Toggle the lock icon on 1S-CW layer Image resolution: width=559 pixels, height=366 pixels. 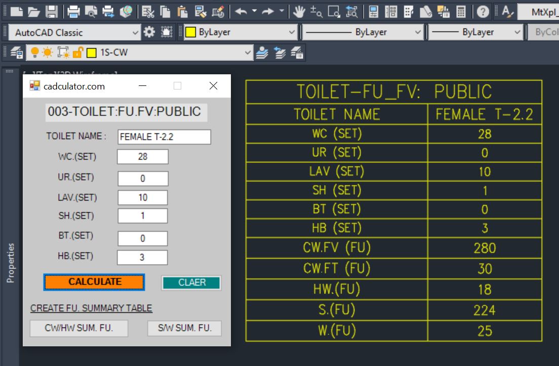pos(77,52)
